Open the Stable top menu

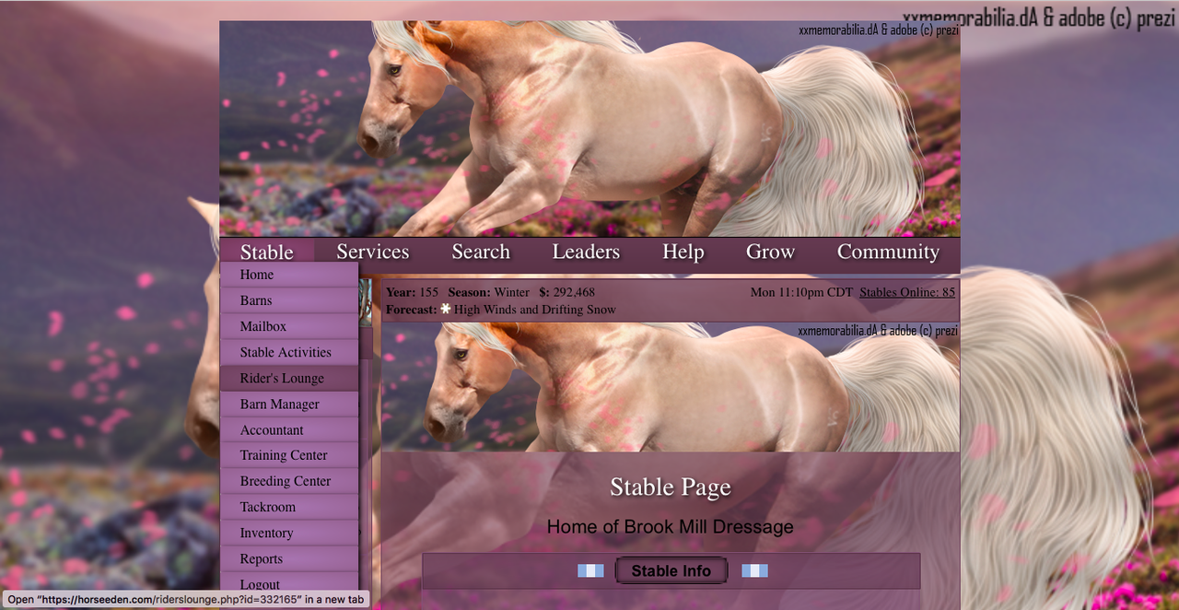[266, 252]
